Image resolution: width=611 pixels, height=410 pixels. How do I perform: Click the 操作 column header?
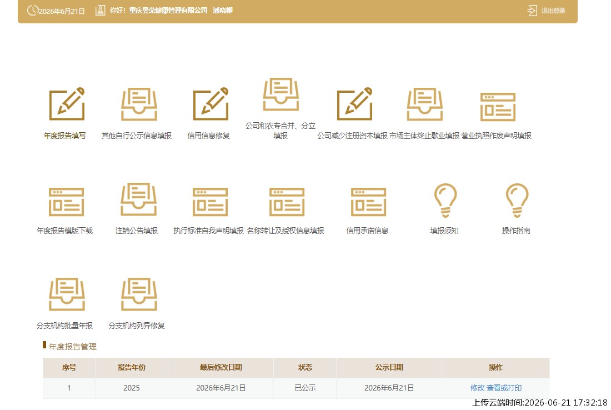pyautogui.click(x=495, y=367)
